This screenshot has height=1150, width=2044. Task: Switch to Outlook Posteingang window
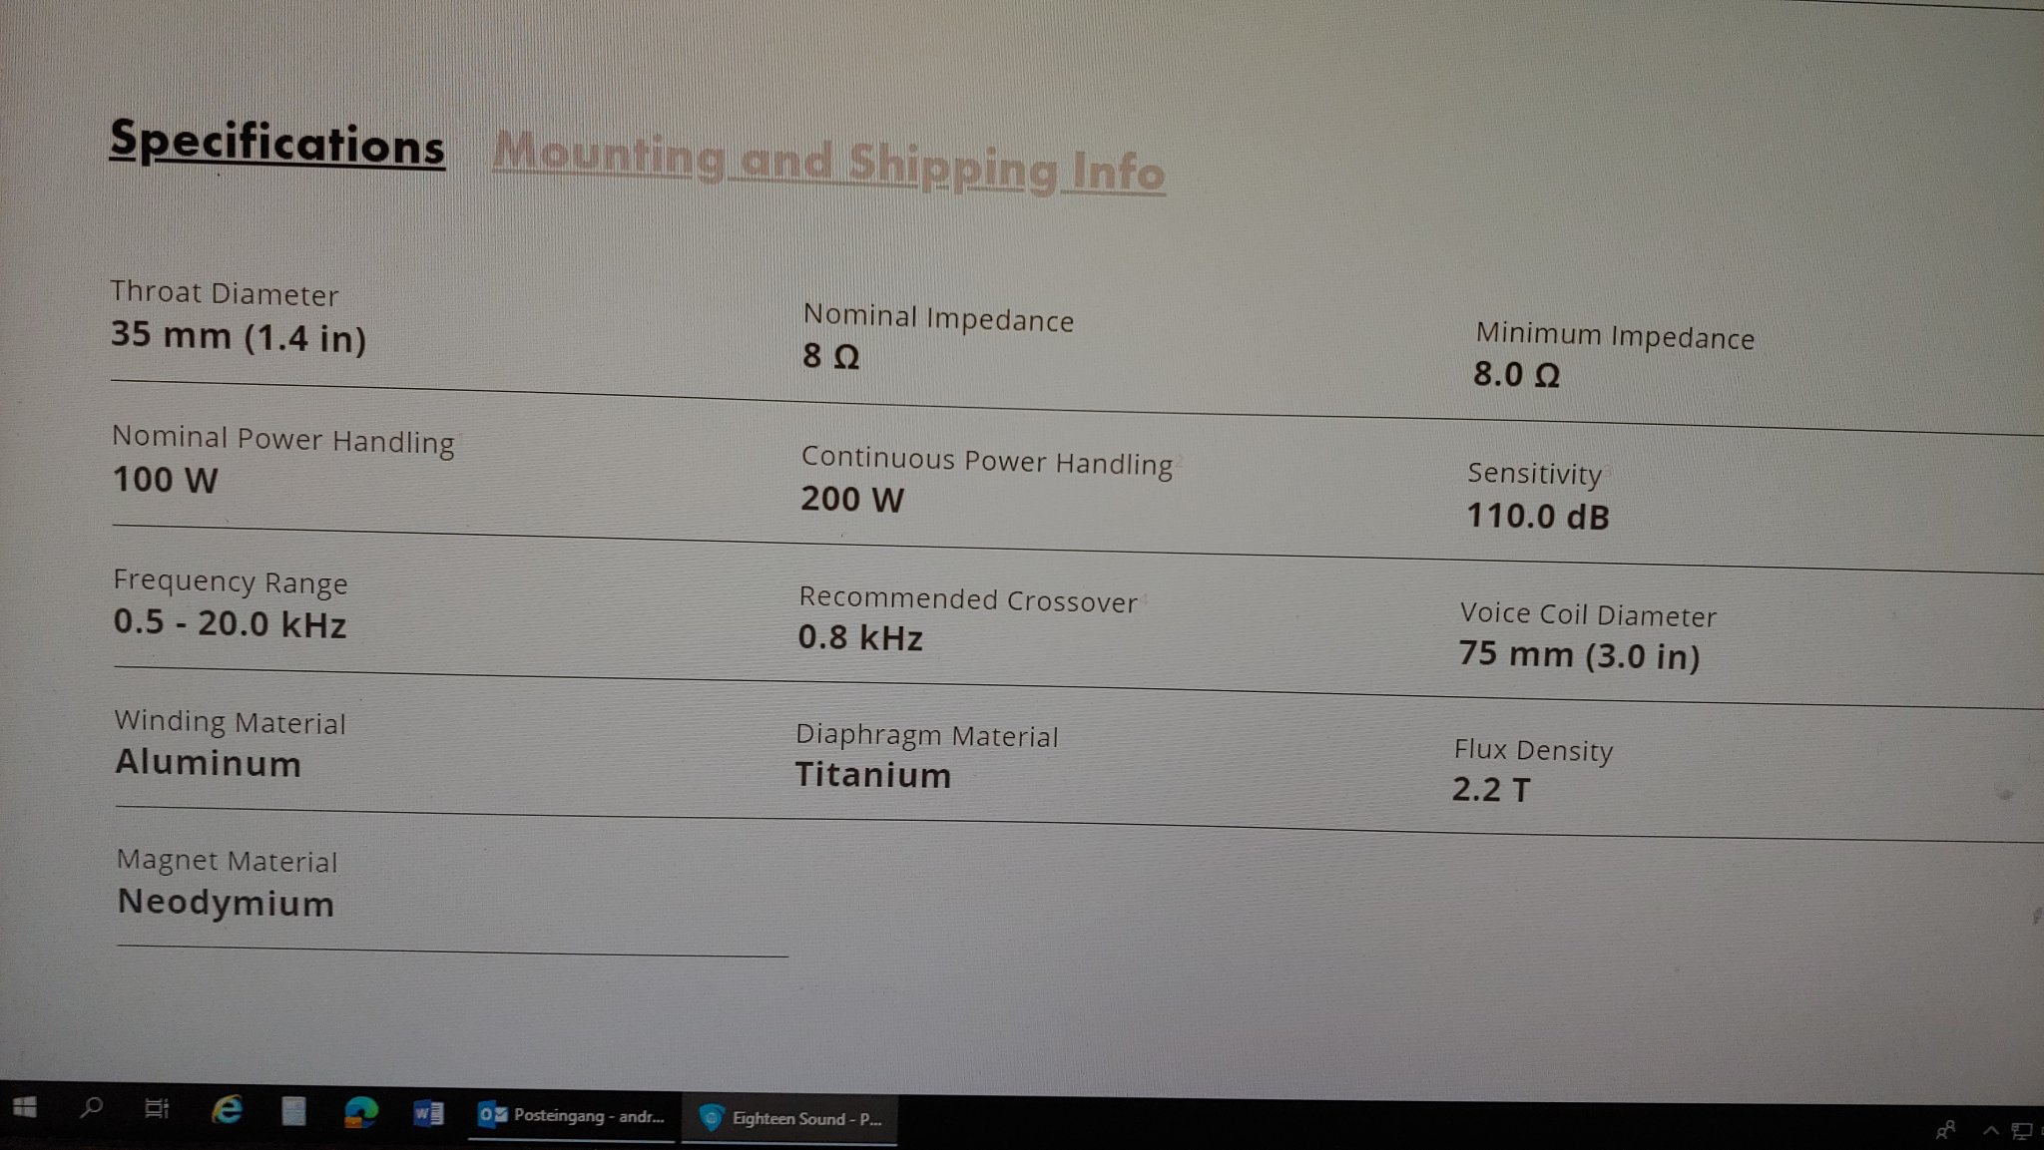573,1116
